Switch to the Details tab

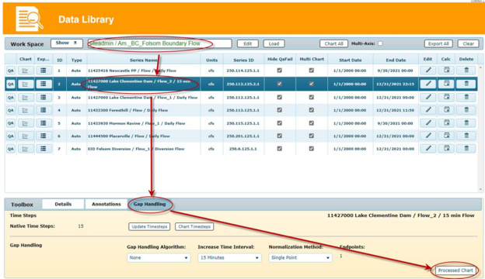[x=63, y=204]
